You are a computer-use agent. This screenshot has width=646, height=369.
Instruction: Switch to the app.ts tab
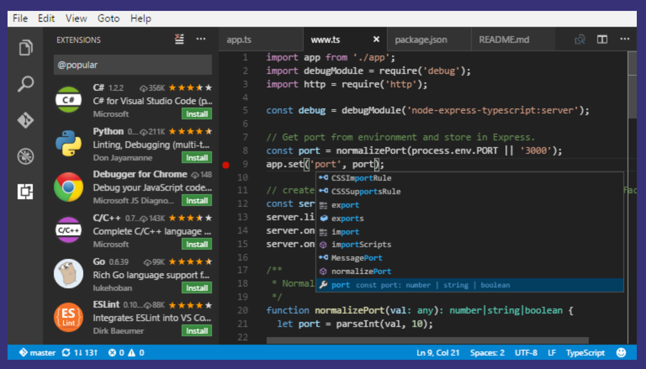(239, 40)
